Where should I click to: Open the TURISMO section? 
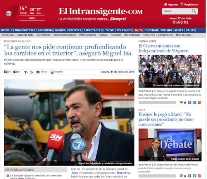pos(166,30)
